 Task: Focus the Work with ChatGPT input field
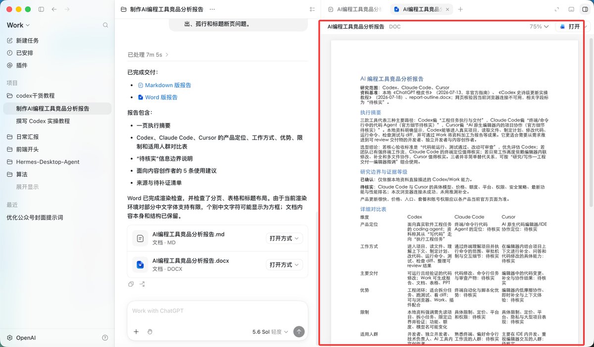[x=218, y=311]
